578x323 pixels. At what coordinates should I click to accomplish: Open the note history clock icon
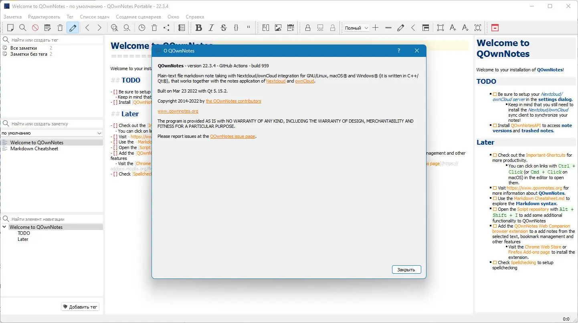click(141, 28)
